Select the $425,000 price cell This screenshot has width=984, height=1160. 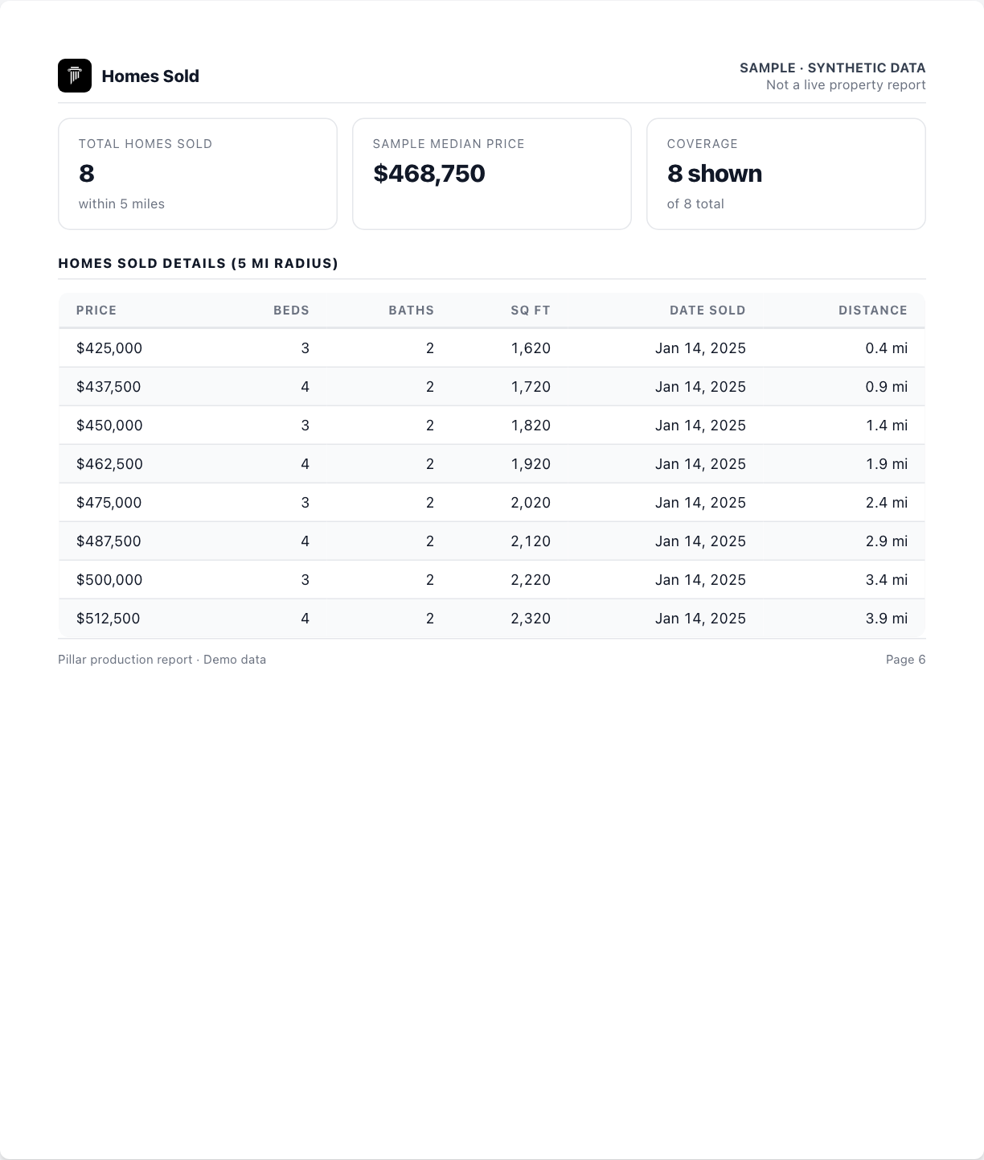[x=109, y=348]
